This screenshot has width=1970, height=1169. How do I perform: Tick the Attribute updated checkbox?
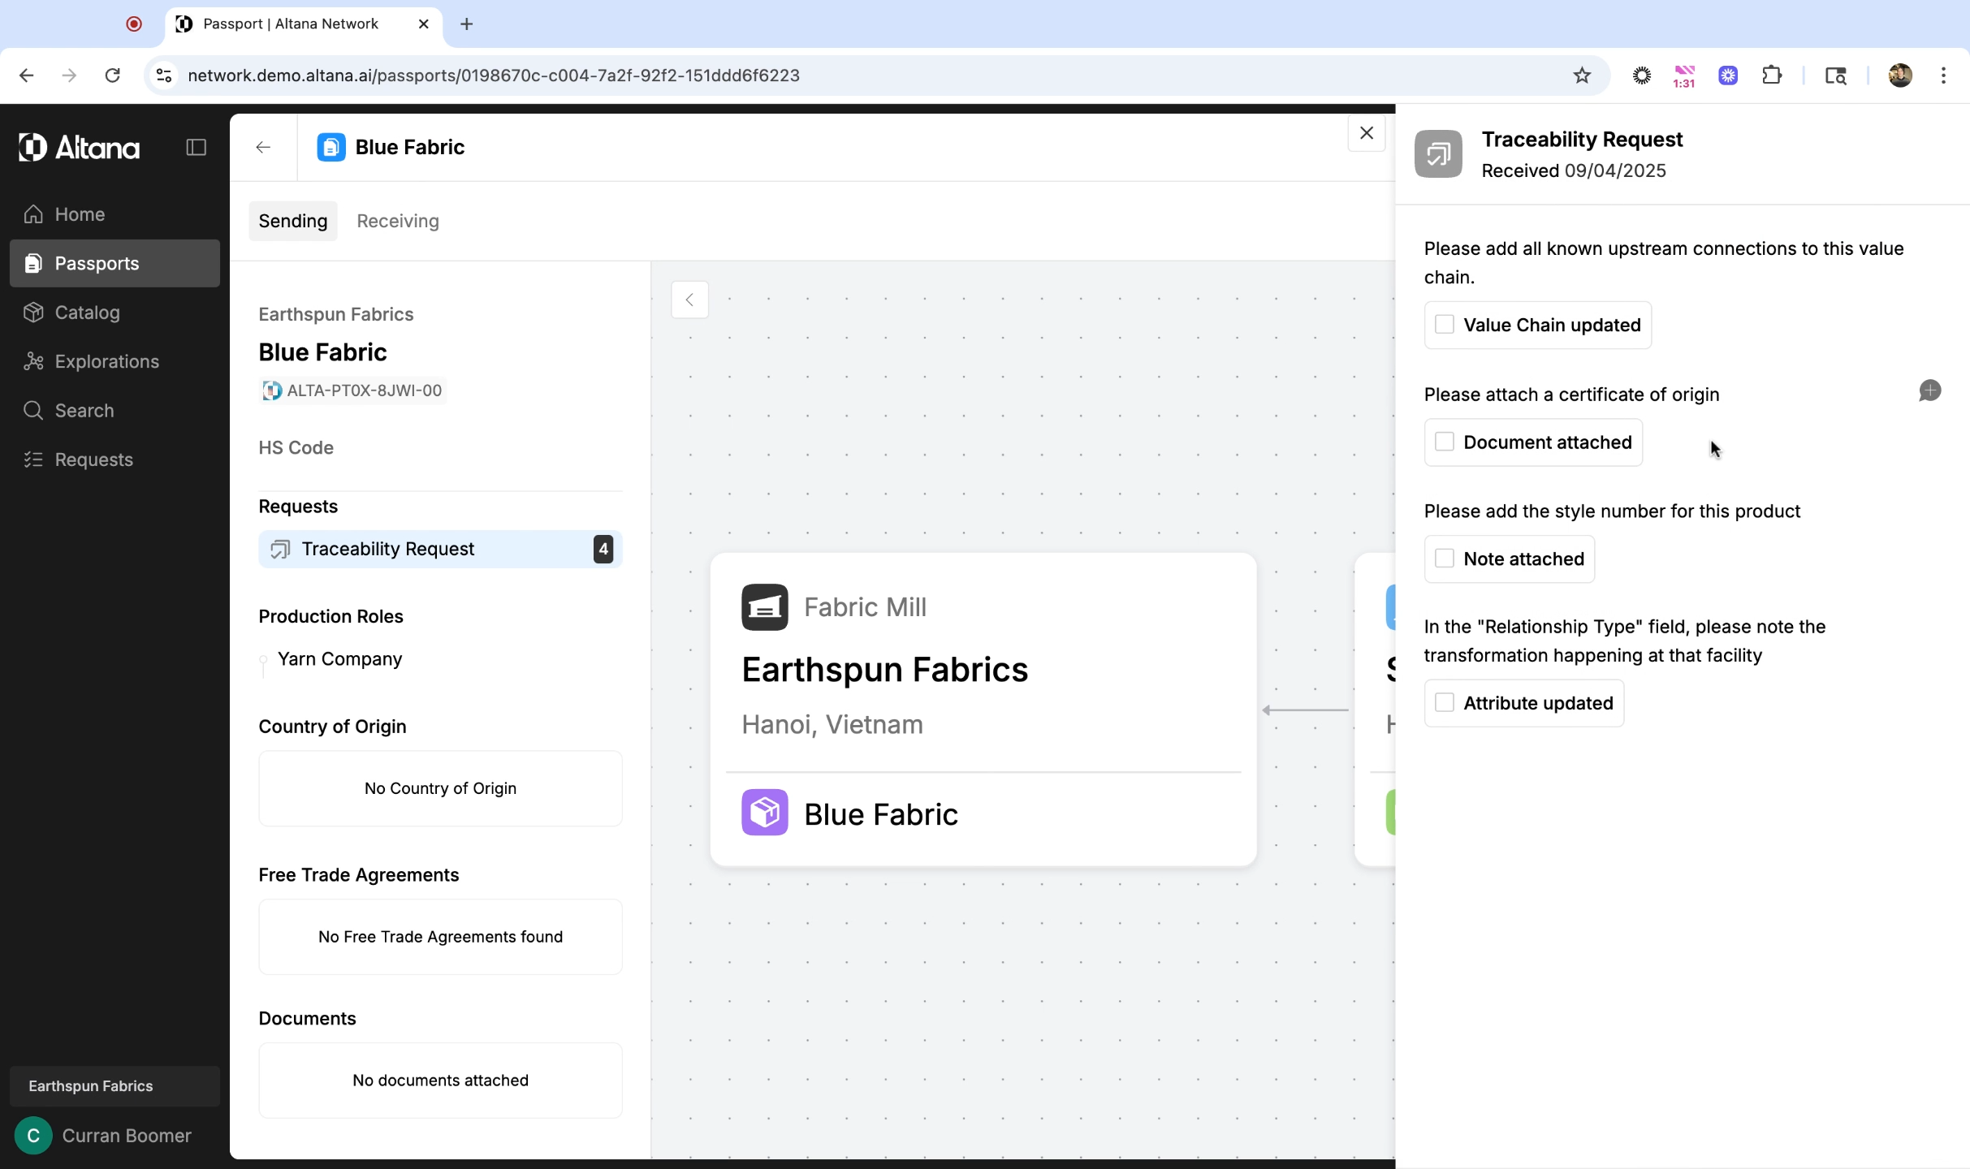(x=1444, y=702)
